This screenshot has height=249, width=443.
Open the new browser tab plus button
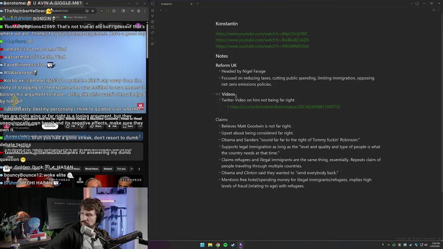point(87,3)
